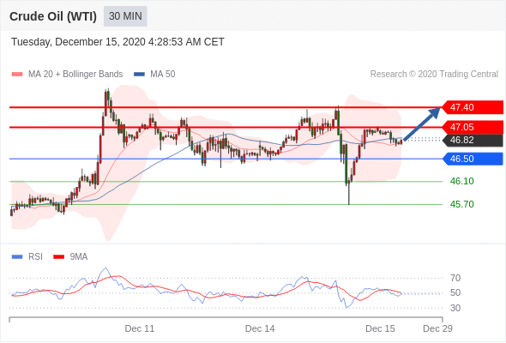Screen dimensions: 506x343
Task: Select the 47.40 resistance price tag
Action: tap(472, 107)
